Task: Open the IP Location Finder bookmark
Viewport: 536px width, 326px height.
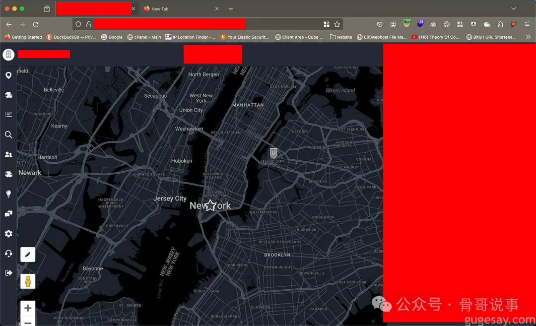Action: [x=191, y=37]
